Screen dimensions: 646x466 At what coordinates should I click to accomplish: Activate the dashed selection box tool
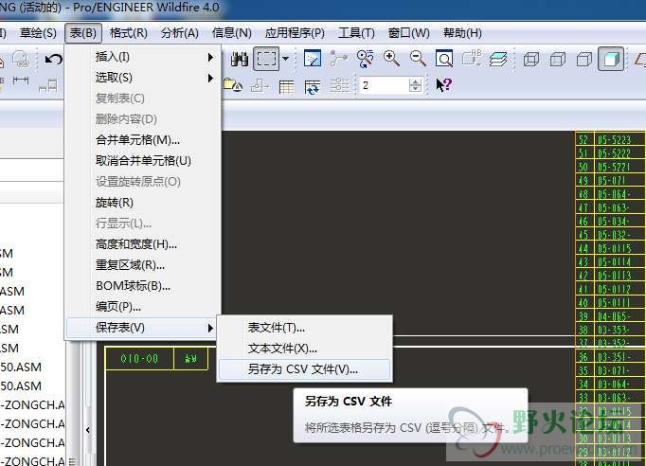[x=266, y=59]
